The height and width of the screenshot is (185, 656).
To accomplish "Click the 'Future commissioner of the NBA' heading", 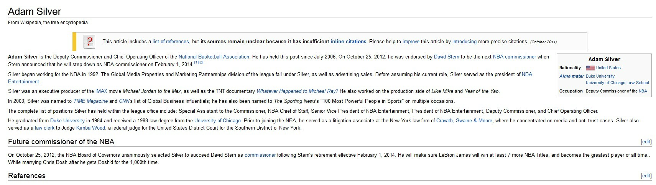I will pyautogui.click(x=61, y=142).
